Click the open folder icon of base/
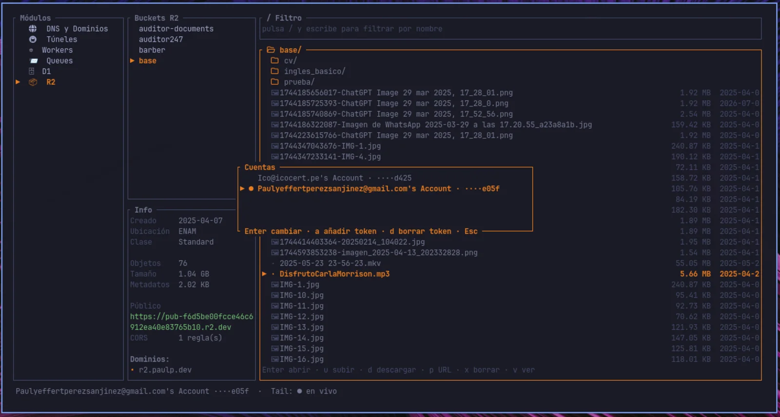 click(271, 50)
